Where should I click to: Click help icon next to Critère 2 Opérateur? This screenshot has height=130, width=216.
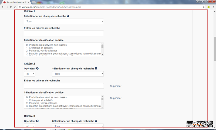tap(37, 69)
